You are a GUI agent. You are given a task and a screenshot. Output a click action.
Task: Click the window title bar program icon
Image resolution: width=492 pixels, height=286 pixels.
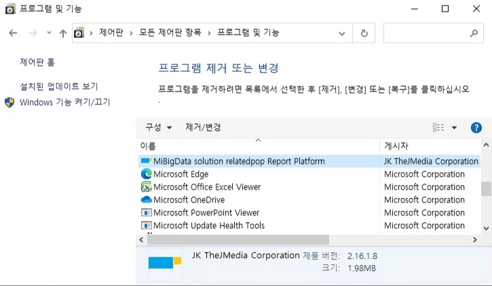10,9
